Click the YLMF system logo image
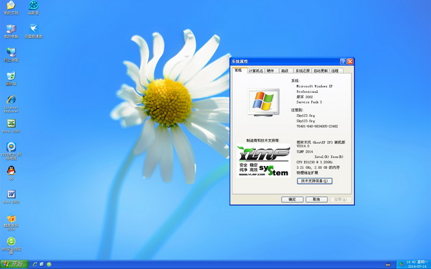The width and height of the screenshot is (431, 269). (263, 161)
